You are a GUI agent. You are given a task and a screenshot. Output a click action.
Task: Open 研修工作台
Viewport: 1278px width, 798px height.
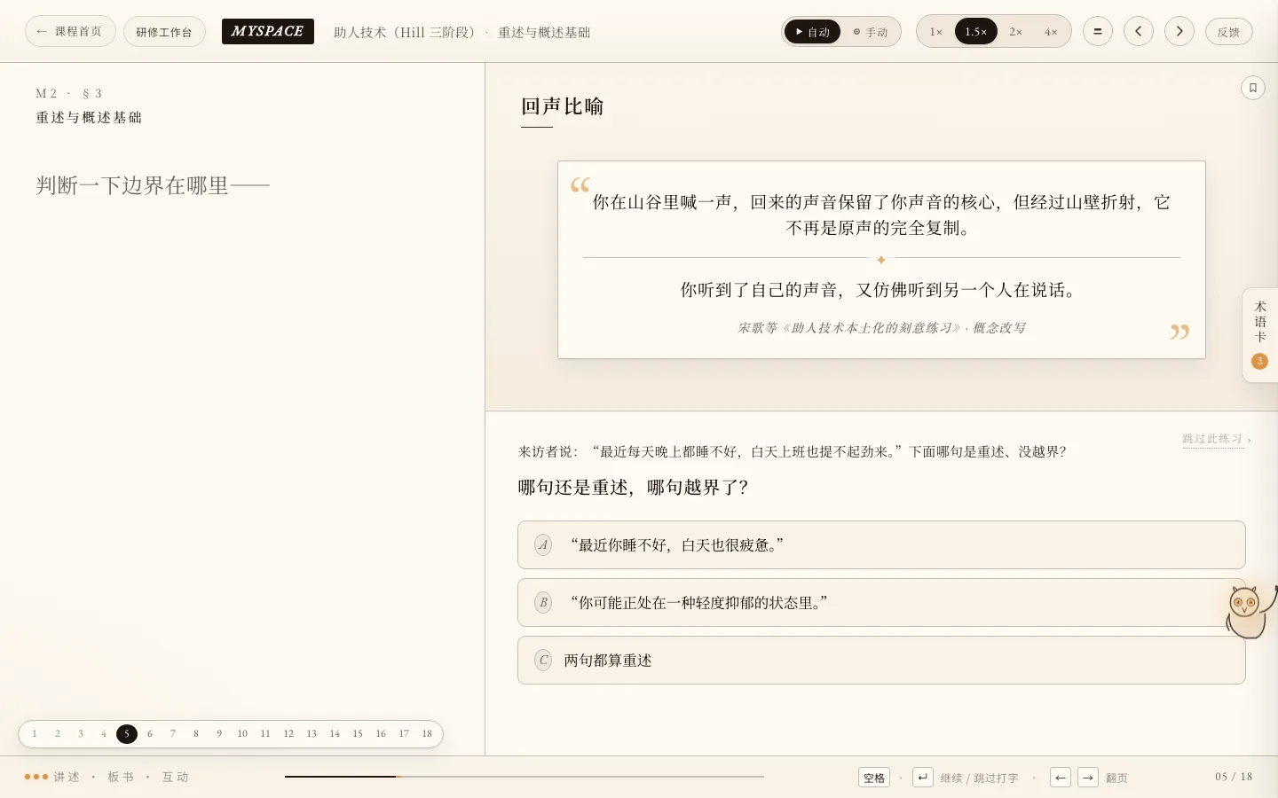point(164,31)
